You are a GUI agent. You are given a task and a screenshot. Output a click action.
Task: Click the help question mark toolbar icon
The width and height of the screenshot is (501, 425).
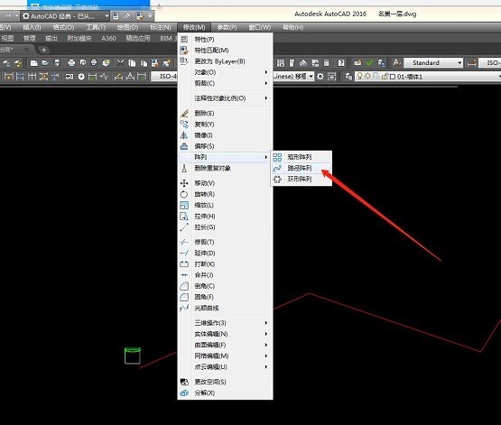tap(341, 63)
